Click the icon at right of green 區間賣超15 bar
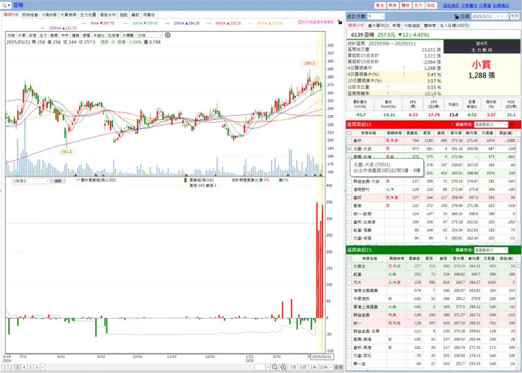Screen dimensions: 522x373 [x=512, y=250]
